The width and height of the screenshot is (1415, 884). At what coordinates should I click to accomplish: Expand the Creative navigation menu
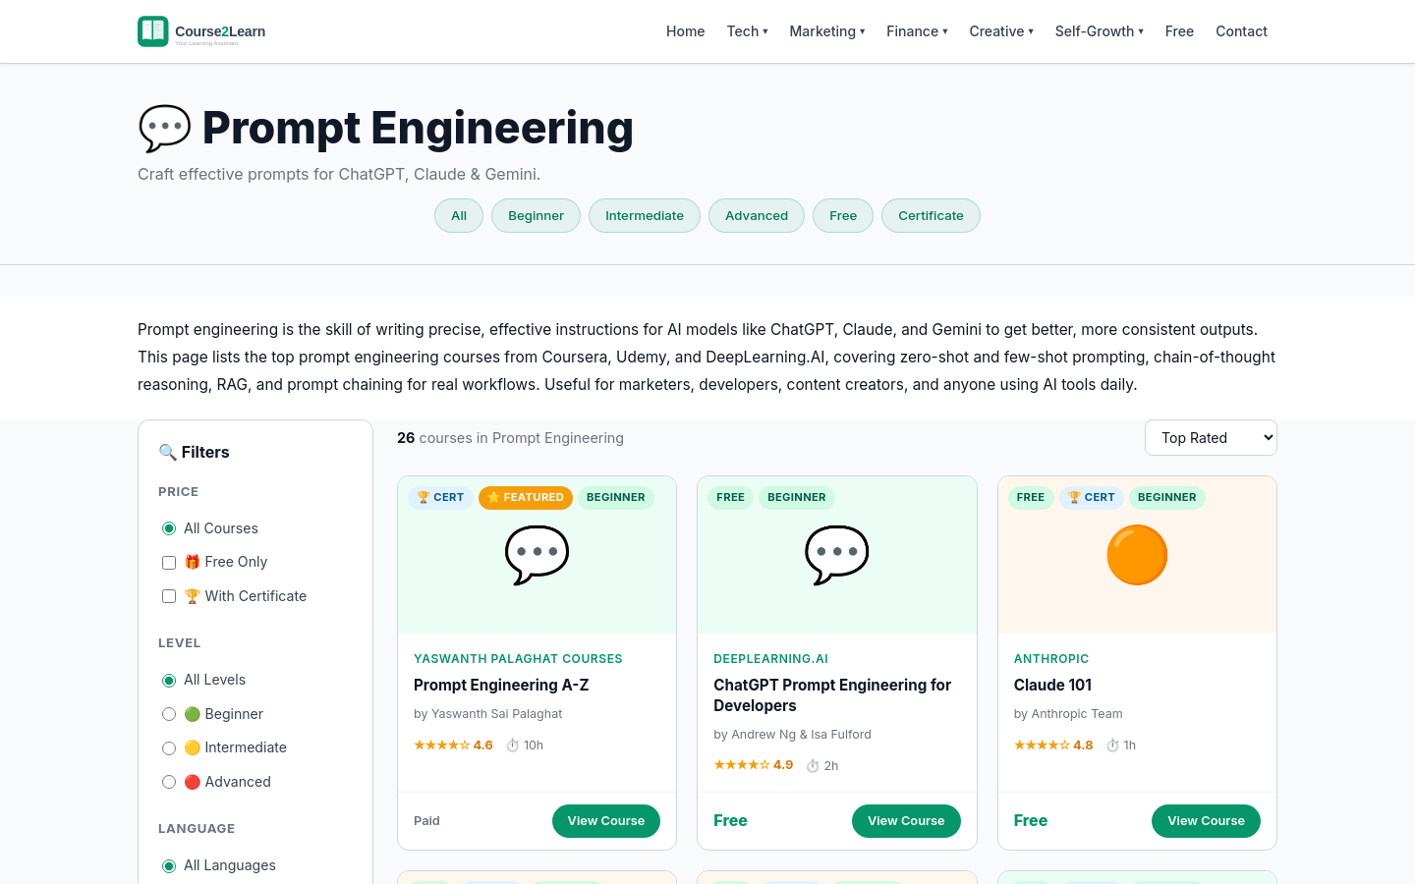click(1001, 31)
